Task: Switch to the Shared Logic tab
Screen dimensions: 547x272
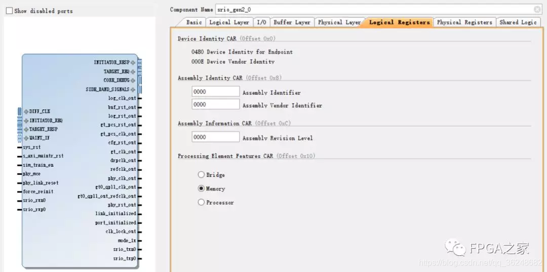Action: coord(518,22)
